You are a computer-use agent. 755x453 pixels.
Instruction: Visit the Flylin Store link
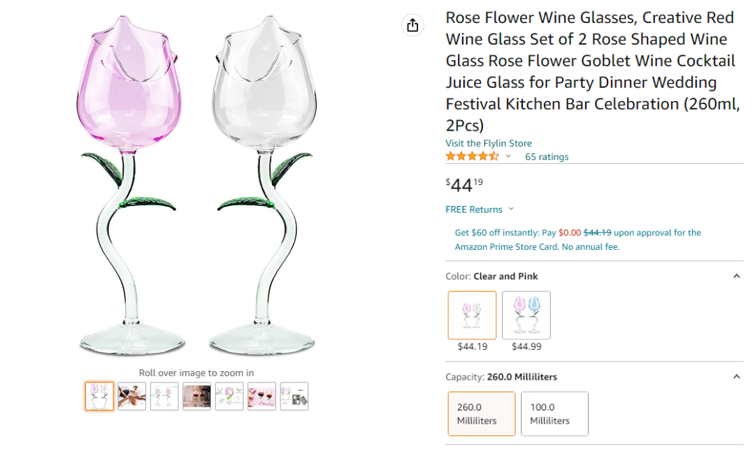(x=489, y=143)
